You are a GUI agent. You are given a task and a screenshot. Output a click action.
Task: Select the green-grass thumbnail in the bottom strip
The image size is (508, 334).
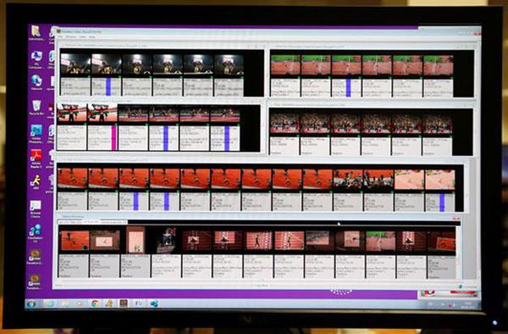pos(380,241)
